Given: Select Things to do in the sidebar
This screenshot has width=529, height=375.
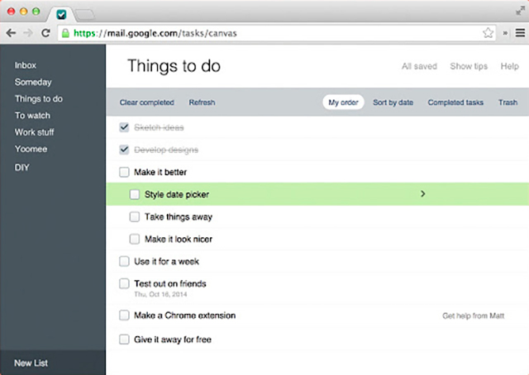Looking at the screenshot, I should [39, 99].
